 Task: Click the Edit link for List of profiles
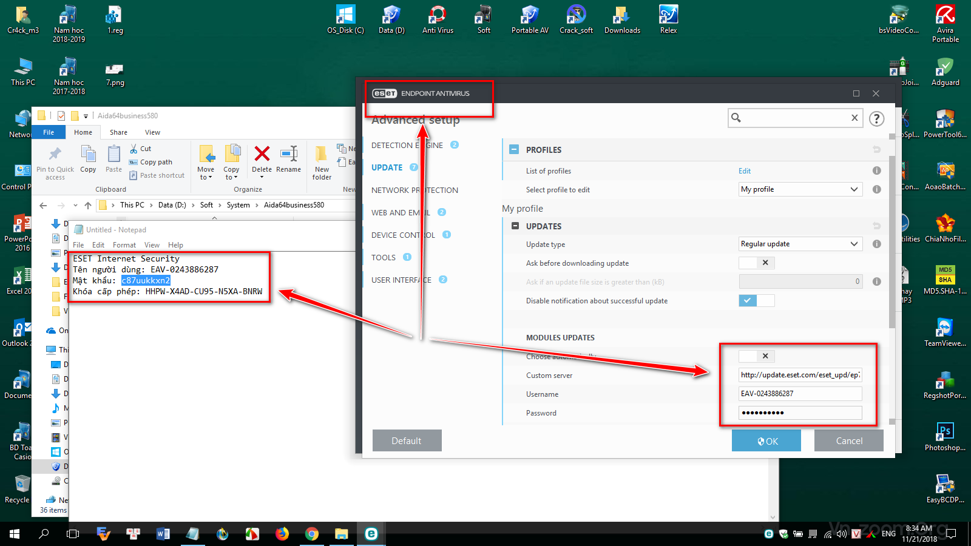745,171
